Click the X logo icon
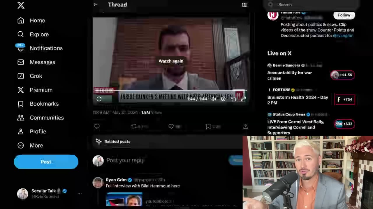 pos(21,5)
